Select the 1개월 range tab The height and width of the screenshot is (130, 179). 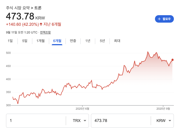click(x=41, y=41)
